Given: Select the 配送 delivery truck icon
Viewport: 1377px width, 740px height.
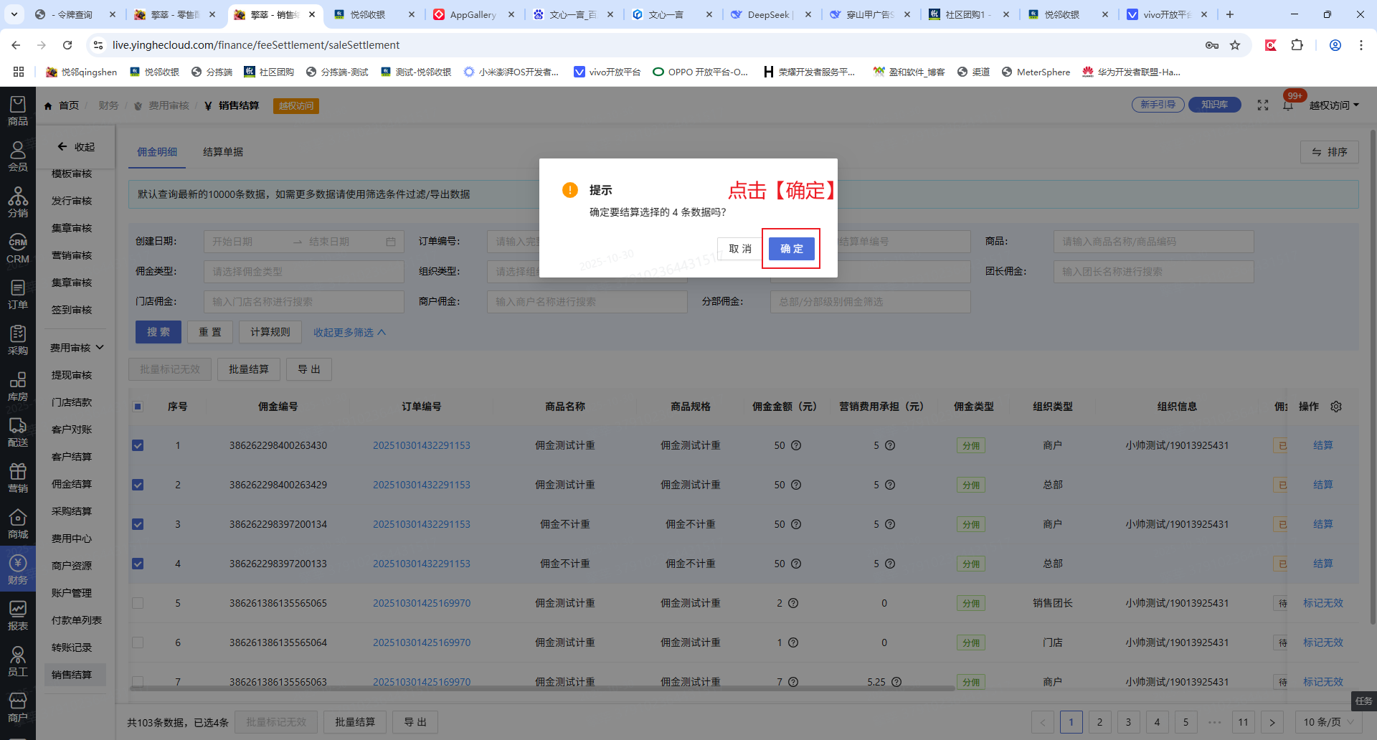Looking at the screenshot, I should [18, 432].
